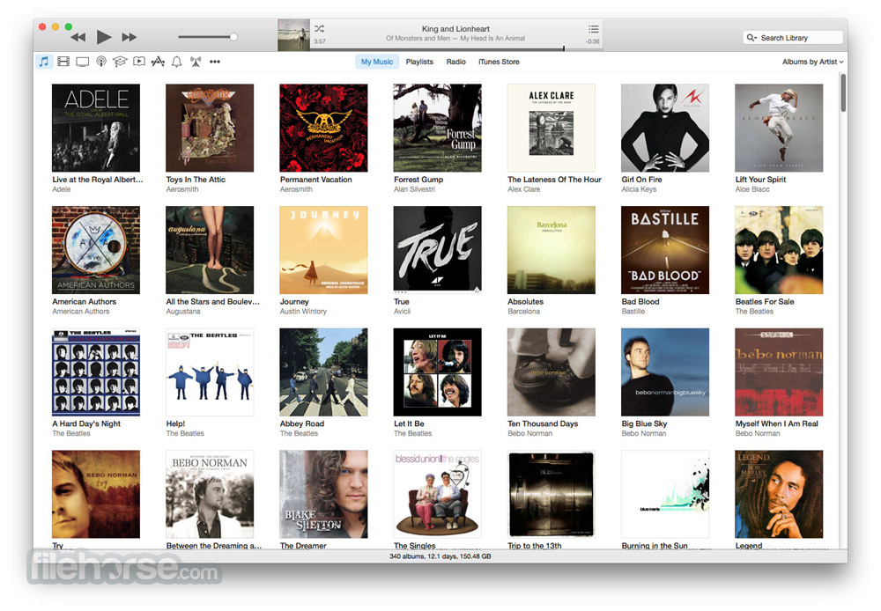This screenshot has height=611, width=881.
Task: Switch to the Movies library icon
Action: click(63, 62)
